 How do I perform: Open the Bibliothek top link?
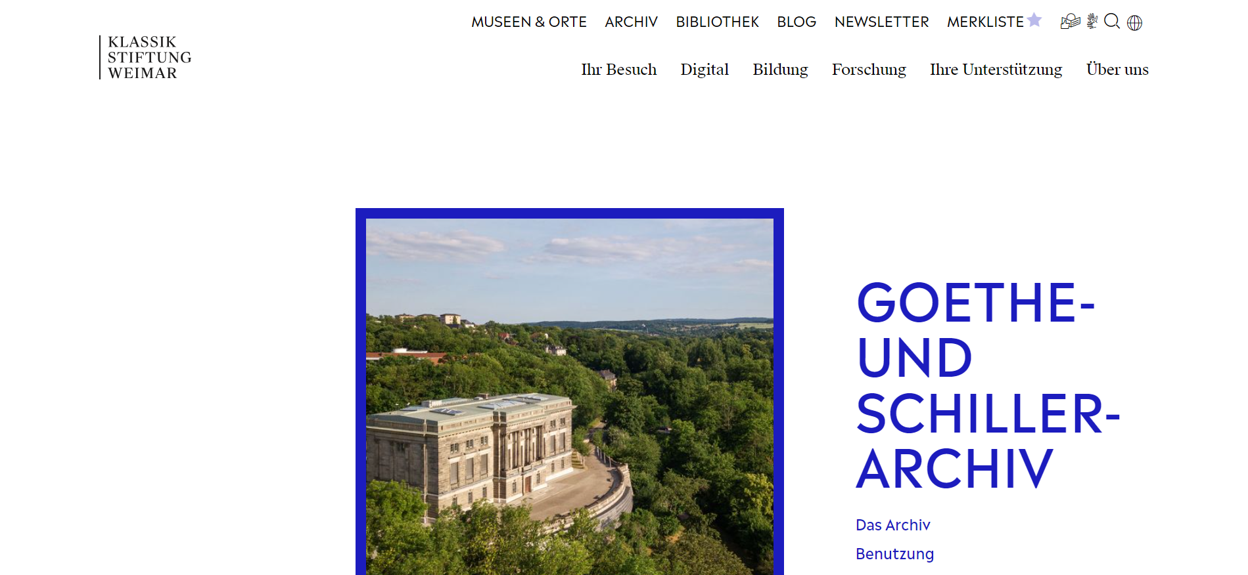pyautogui.click(x=718, y=22)
